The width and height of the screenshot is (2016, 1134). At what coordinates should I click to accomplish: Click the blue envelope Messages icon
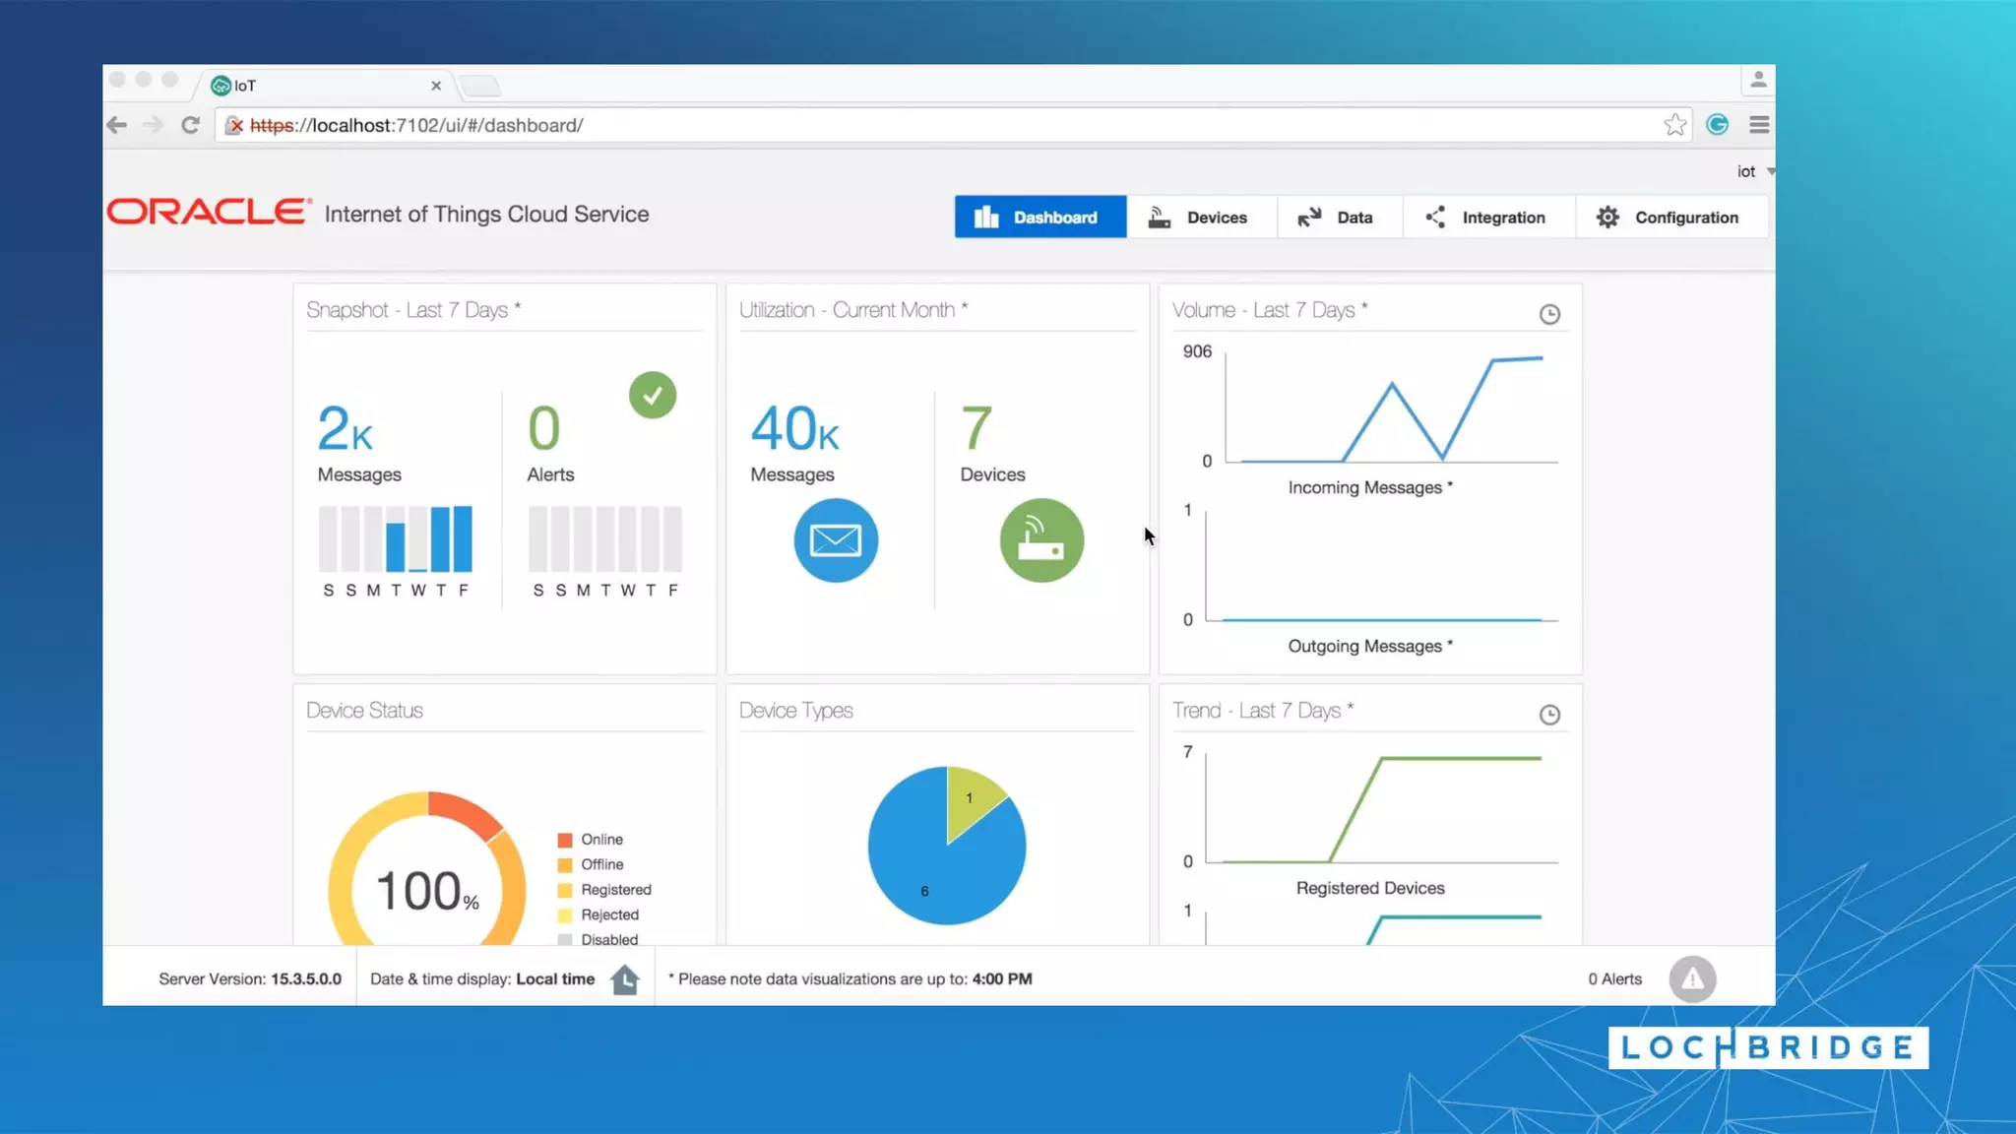(x=836, y=540)
